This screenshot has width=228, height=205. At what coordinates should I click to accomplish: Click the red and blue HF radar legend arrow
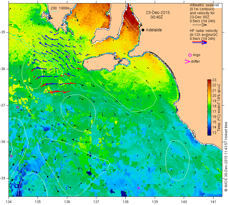pos(199,42)
